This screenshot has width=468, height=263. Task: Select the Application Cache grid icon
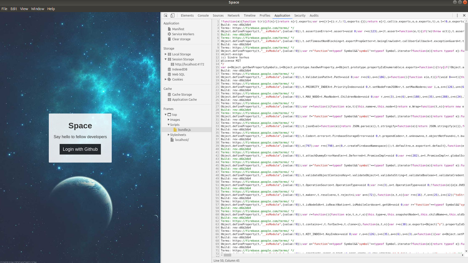pyautogui.click(x=169, y=99)
